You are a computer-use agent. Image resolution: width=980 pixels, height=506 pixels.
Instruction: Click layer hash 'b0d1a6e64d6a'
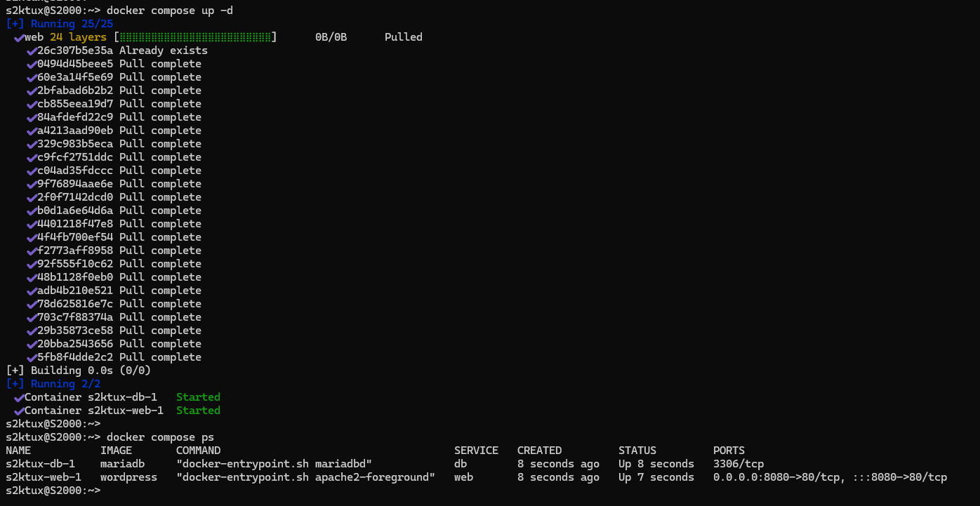coord(75,211)
